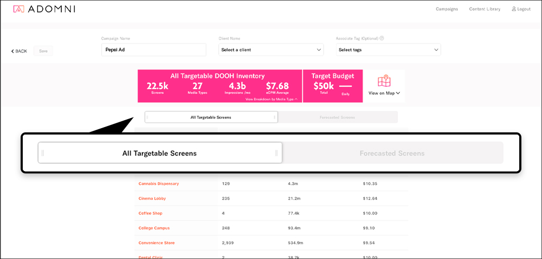
Task: Click the Campaign Name field containing Pepsi Ad
Action: [153, 50]
